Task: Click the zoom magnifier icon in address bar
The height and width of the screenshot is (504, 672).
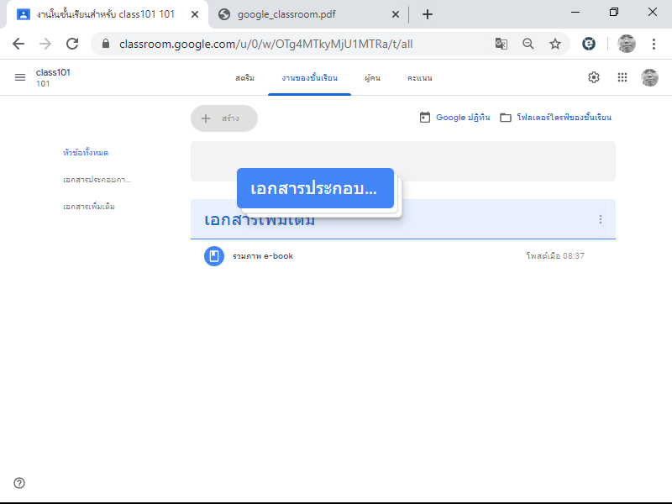Action: click(528, 44)
